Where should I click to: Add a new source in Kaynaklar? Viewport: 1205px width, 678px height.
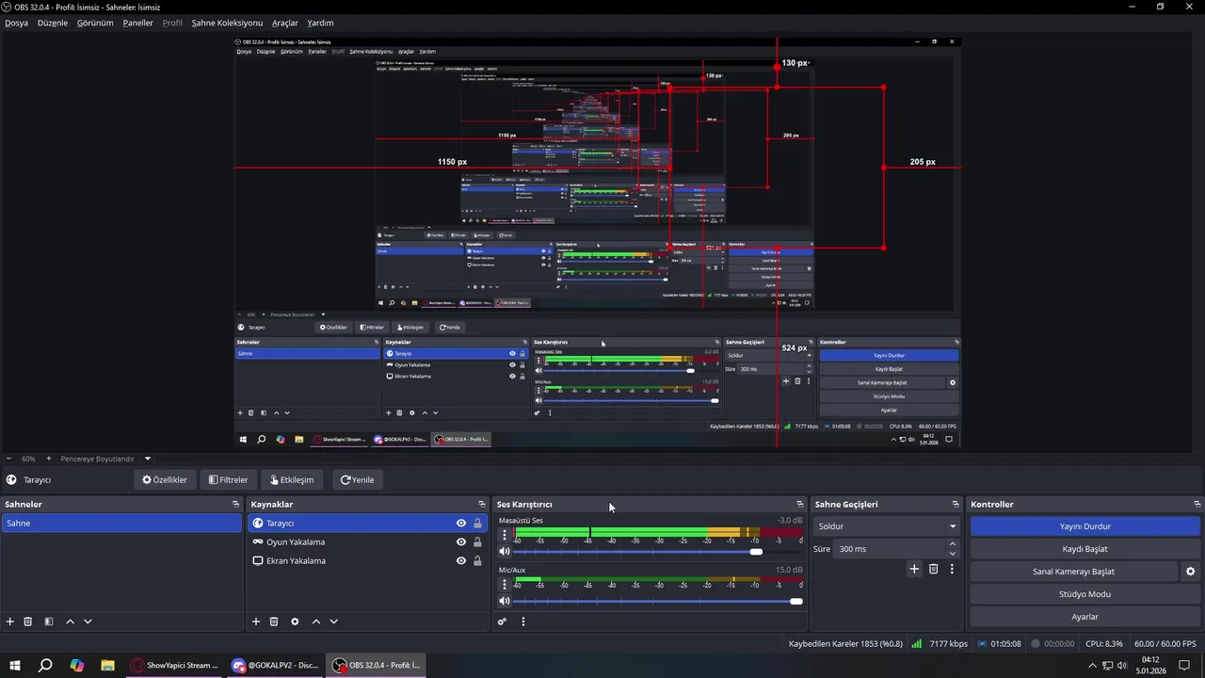[256, 621]
